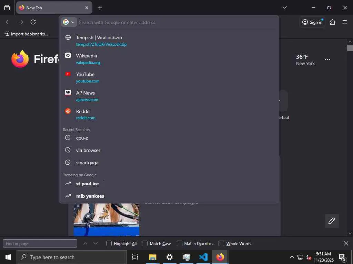This screenshot has width=353, height=264.
Task: Click the monitor app icon next to Settings on taskbar
Action: click(186, 257)
